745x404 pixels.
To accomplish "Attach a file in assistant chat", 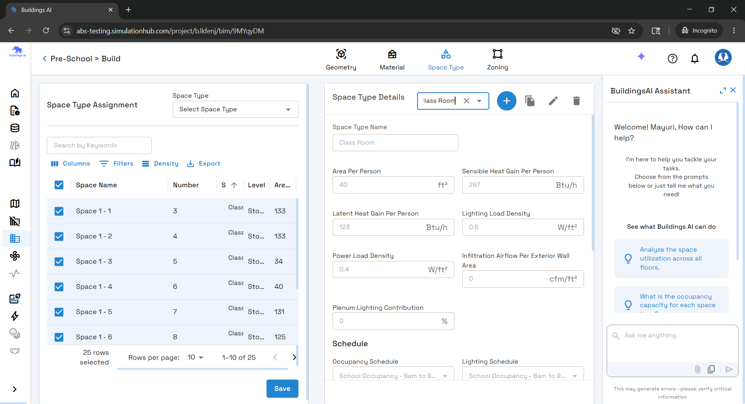I will coord(698,369).
